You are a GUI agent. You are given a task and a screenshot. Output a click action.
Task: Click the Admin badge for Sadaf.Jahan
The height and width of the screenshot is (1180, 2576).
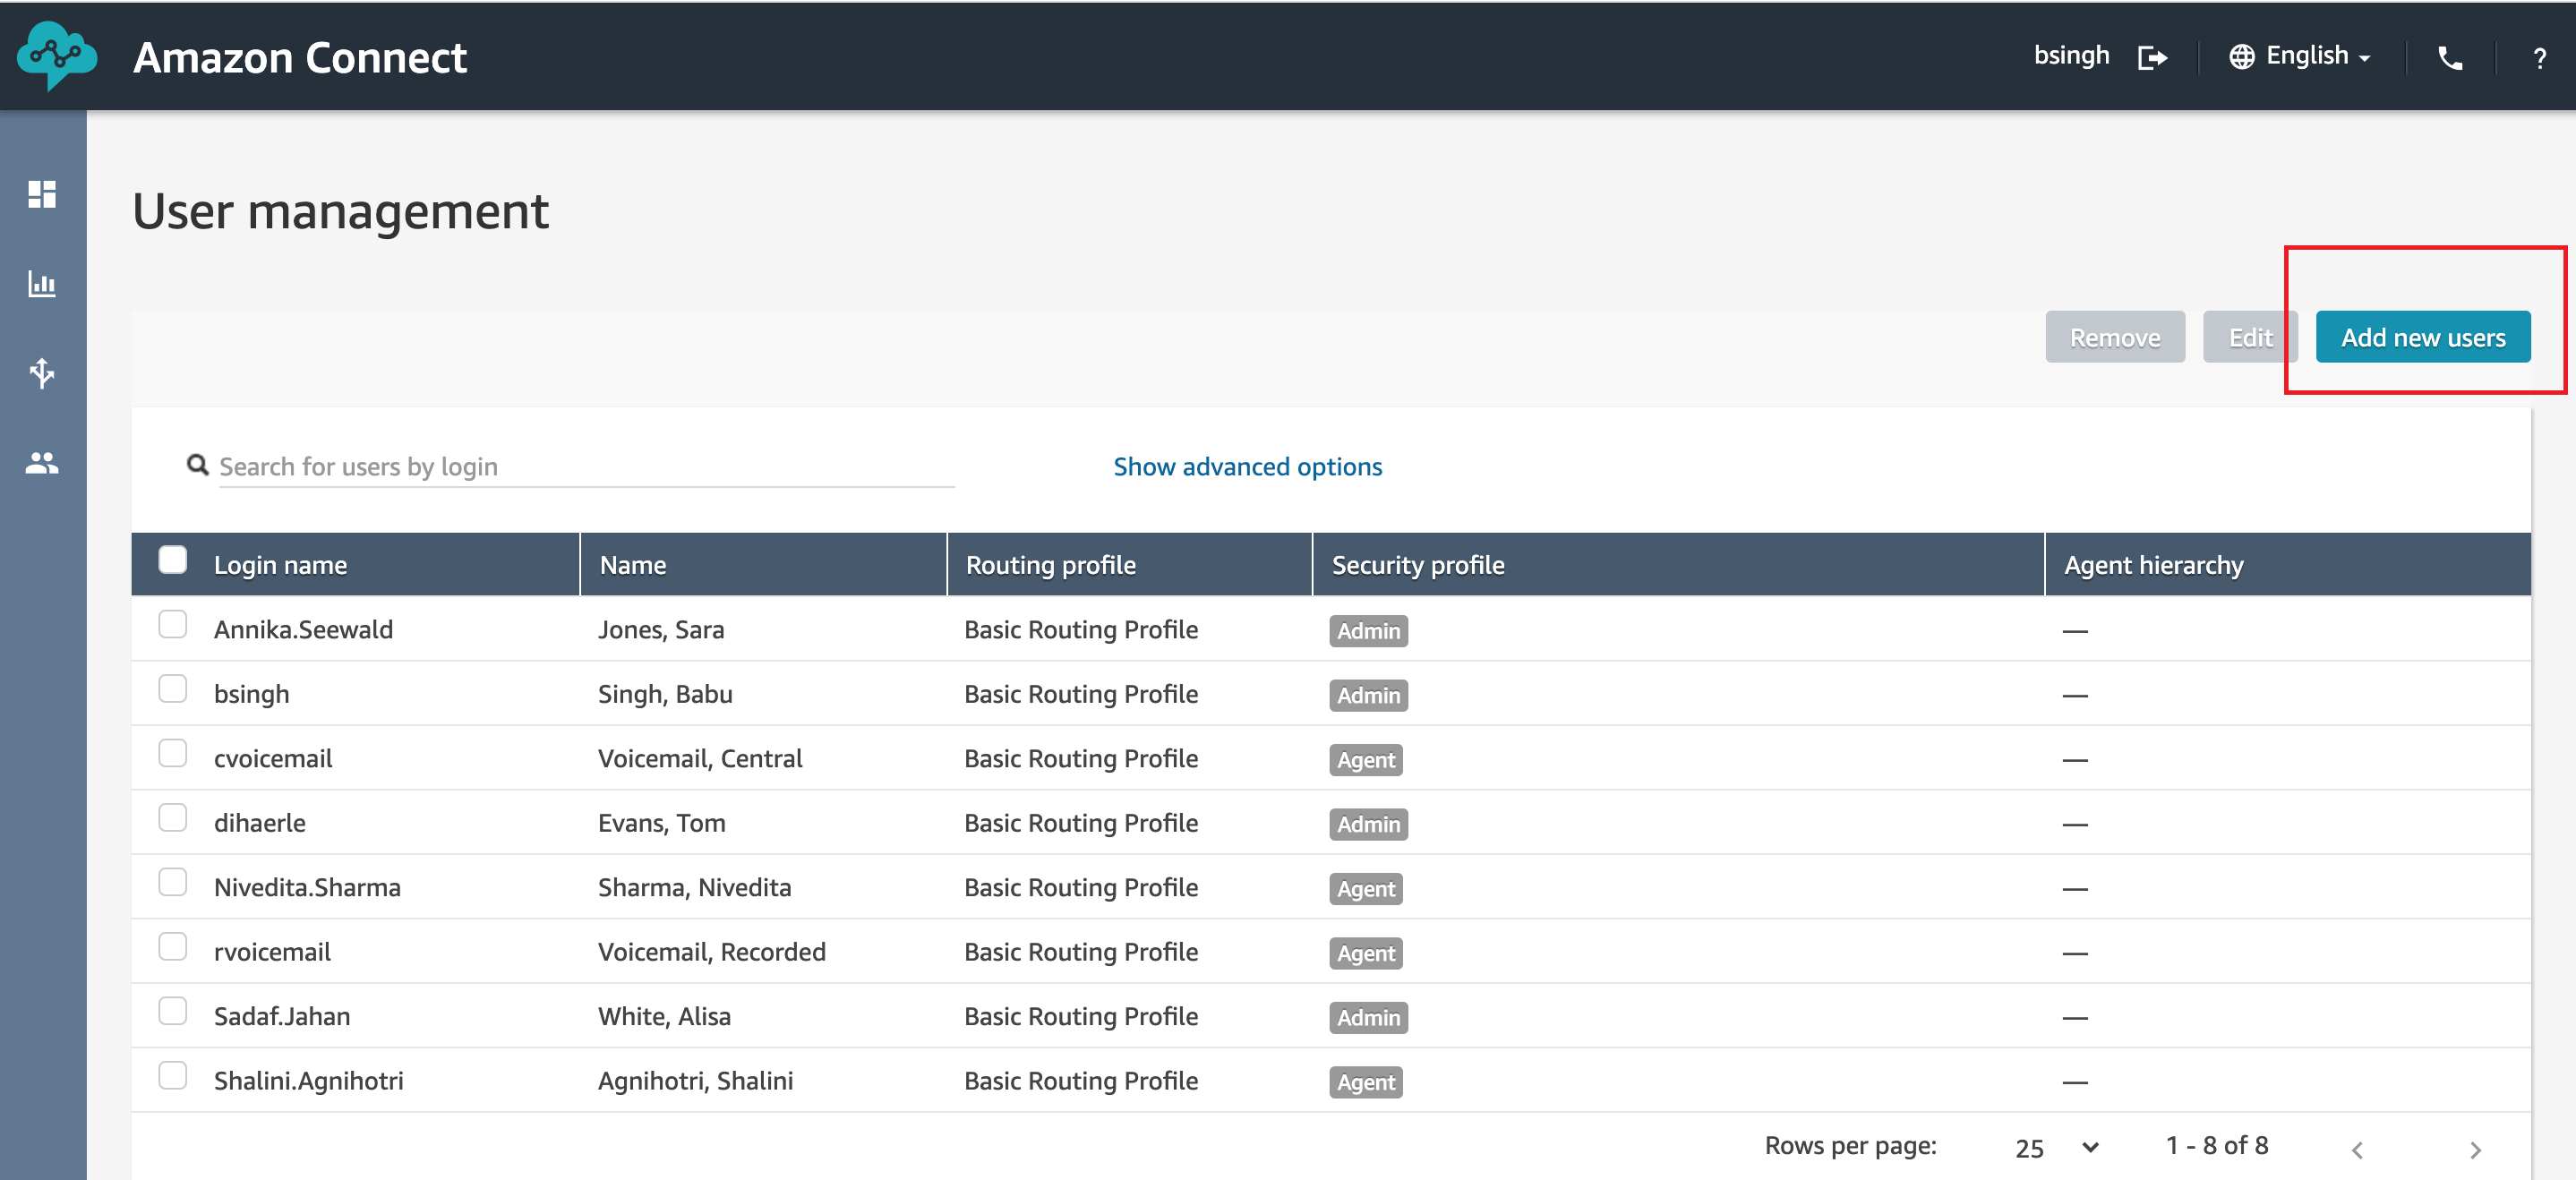click(x=1368, y=1018)
